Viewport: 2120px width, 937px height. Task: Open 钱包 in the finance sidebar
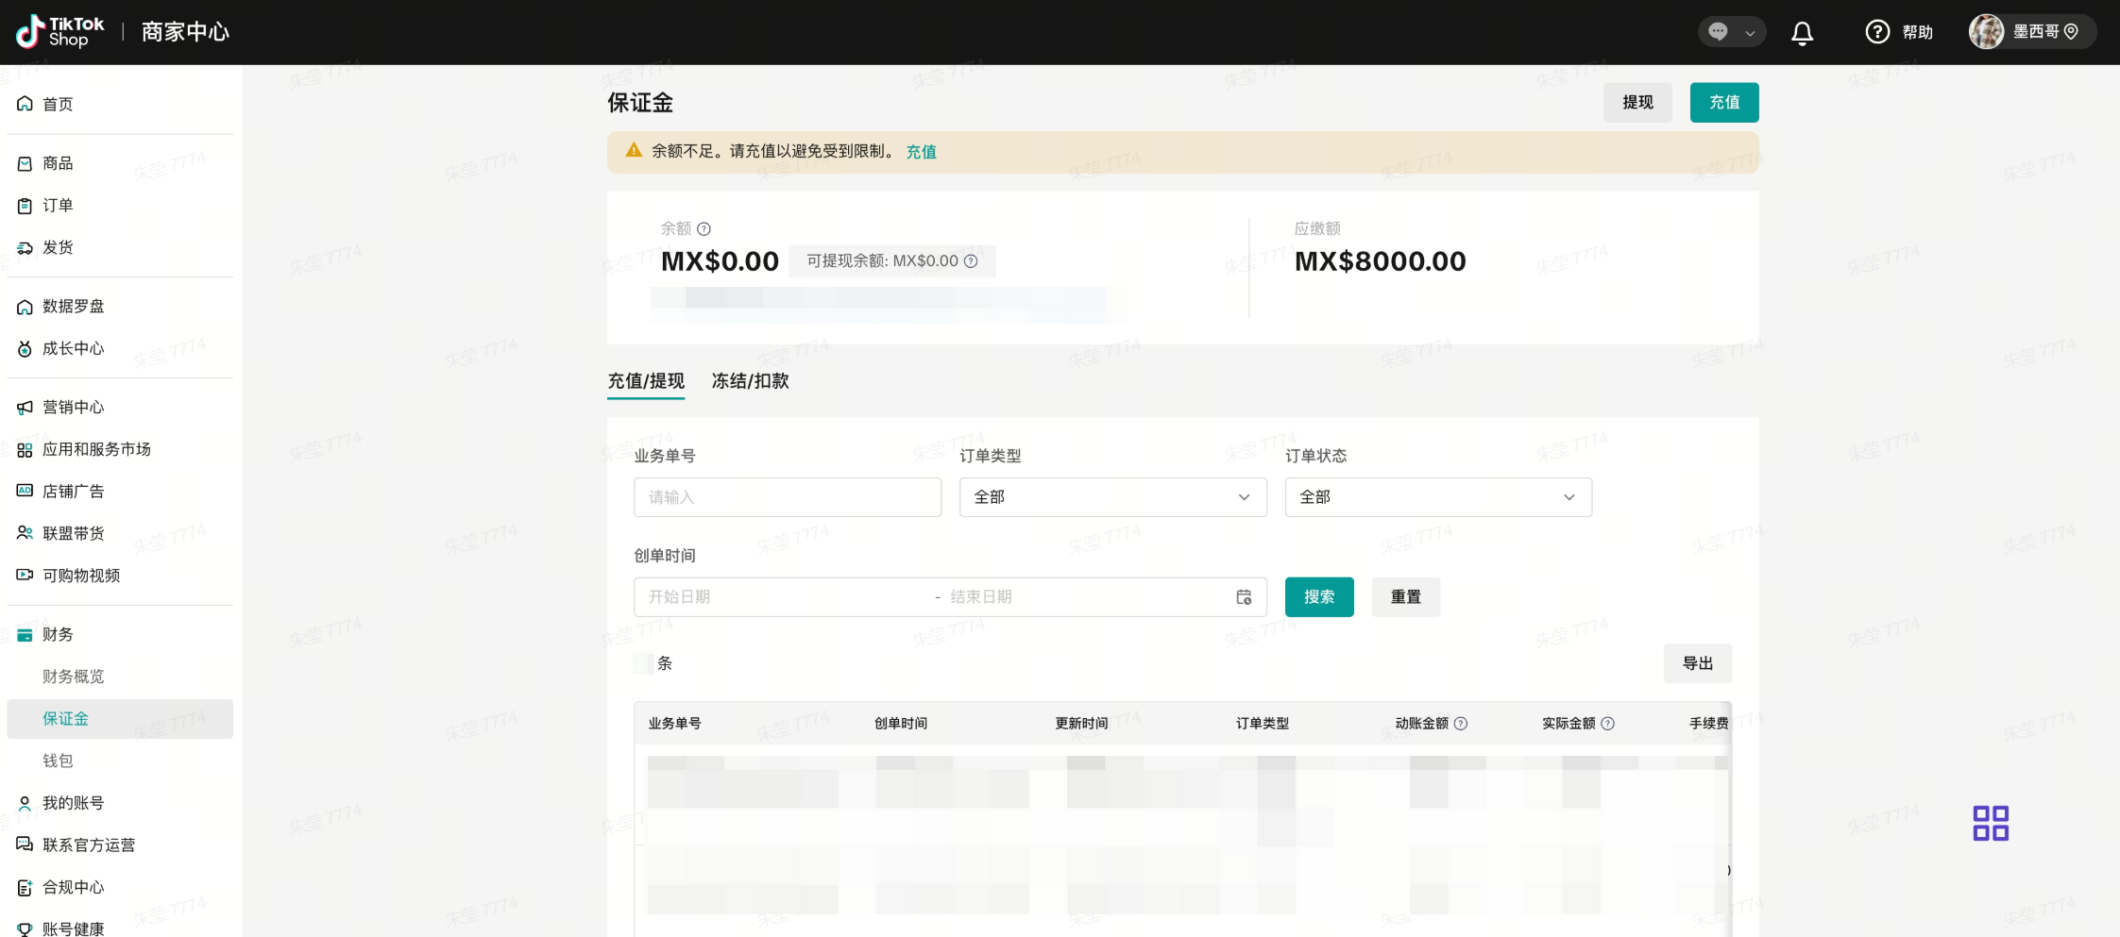[58, 761]
